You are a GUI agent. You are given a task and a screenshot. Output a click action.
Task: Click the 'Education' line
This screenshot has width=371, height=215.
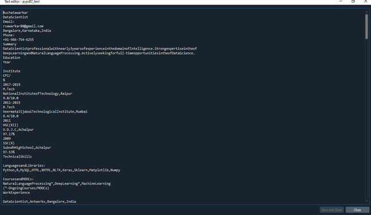click(x=11, y=57)
